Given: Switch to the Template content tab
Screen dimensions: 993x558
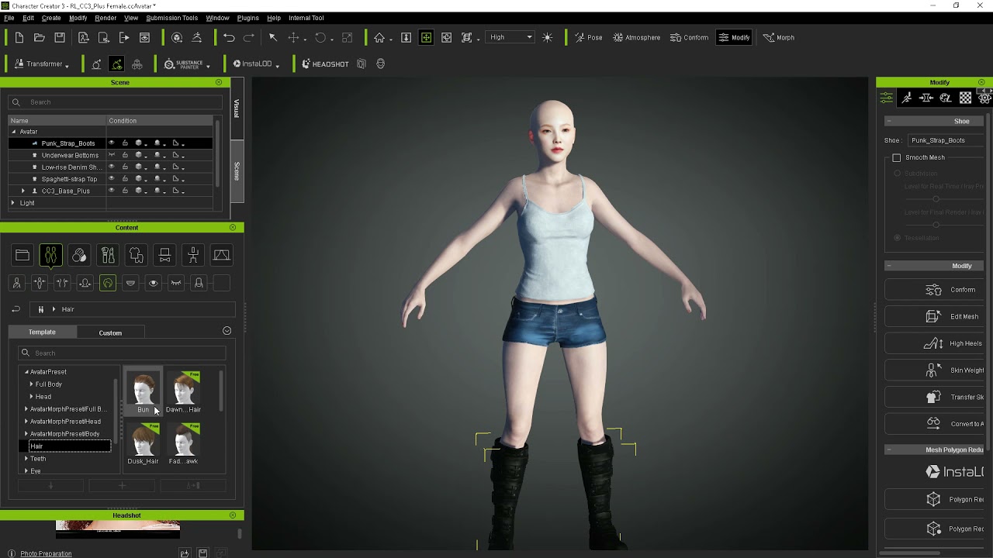Looking at the screenshot, I should coord(42,332).
